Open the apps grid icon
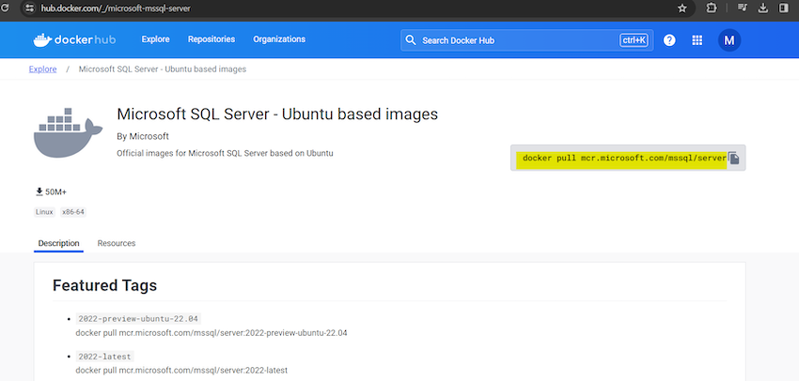Screen dimensions: 799x381 click(697, 40)
